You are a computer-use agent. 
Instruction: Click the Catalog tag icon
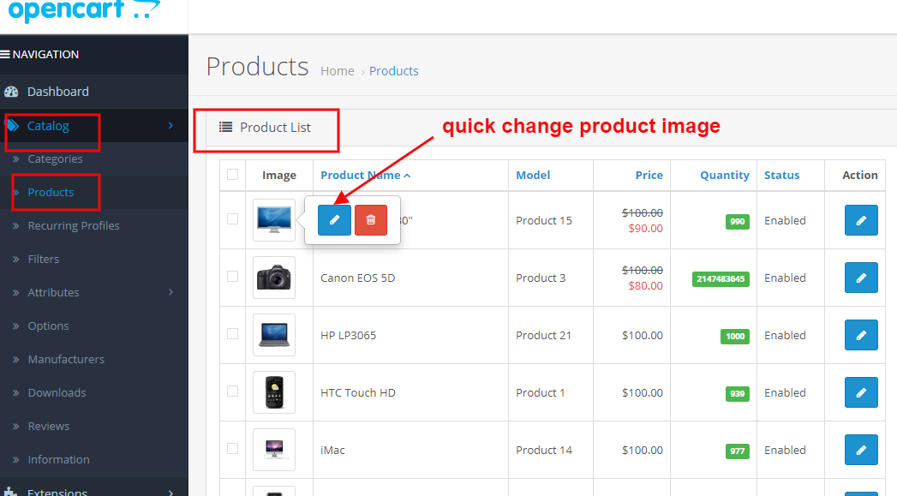[13, 125]
